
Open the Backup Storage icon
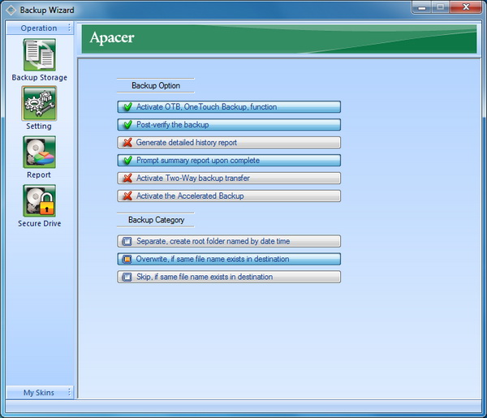point(40,55)
